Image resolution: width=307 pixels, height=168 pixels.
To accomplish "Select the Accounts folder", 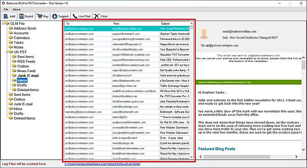I will [21, 33].
